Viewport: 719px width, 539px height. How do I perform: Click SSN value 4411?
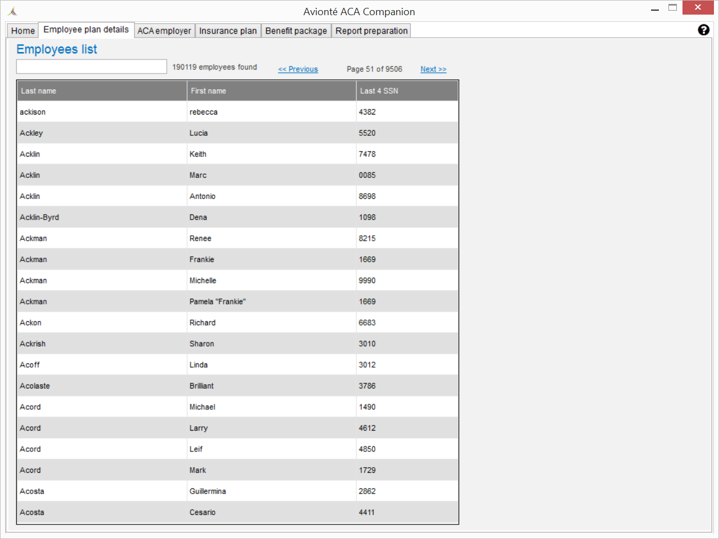click(367, 512)
